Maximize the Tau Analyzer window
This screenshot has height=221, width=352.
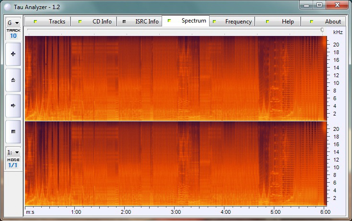pos(319,5)
